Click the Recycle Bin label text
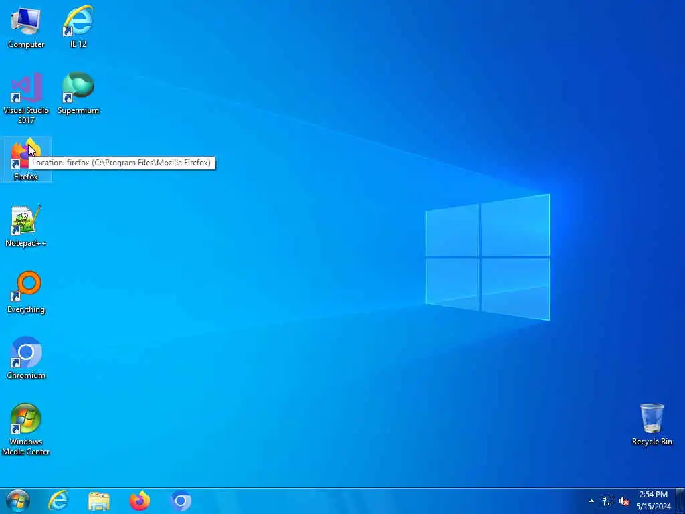The image size is (685, 514). click(652, 442)
